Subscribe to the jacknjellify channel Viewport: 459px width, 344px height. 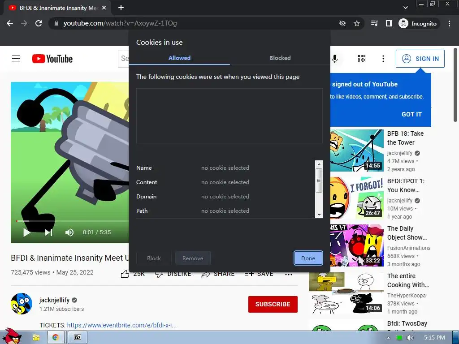pos(273,304)
